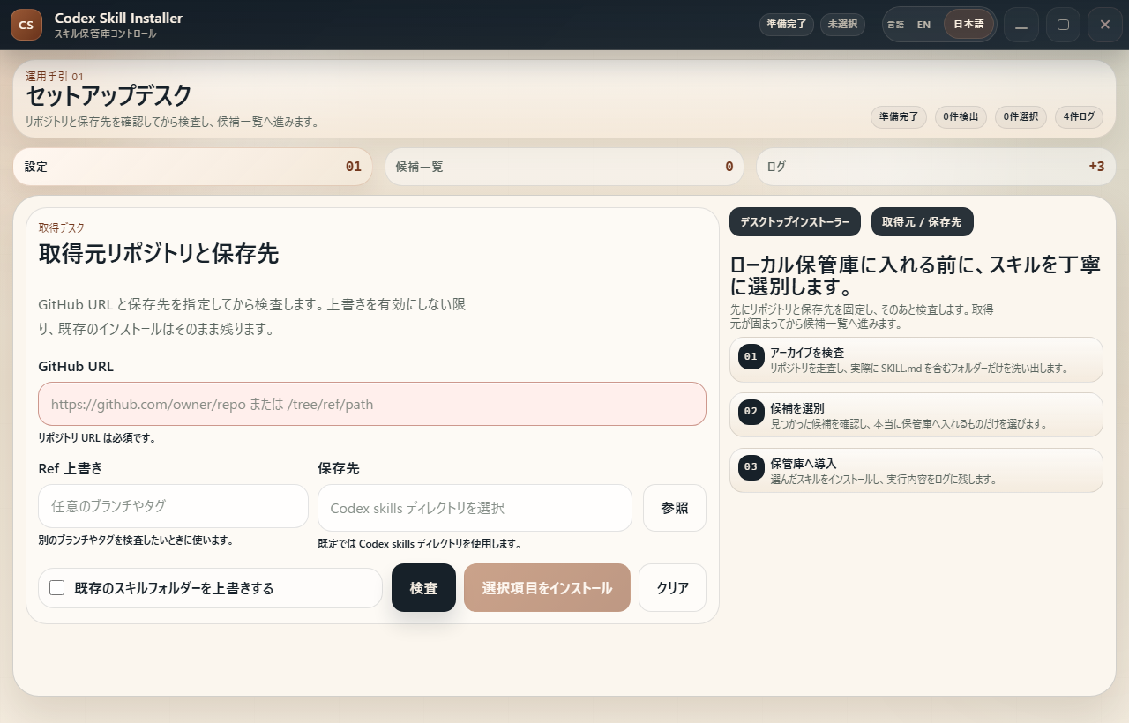Viewport: 1129px width, 723px height.
Task: Click the デスクトップインストーラー pill
Action: click(x=795, y=222)
